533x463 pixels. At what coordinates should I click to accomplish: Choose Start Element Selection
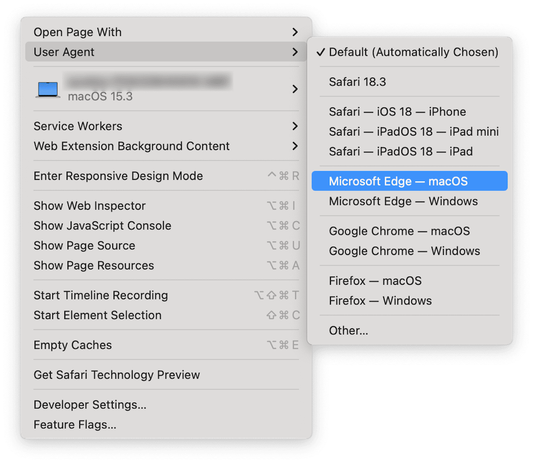click(x=166, y=315)
